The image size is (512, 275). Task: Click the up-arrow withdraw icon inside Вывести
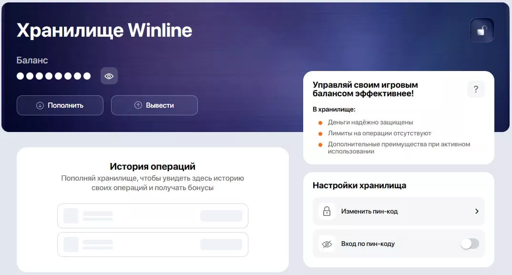point(138,105)
